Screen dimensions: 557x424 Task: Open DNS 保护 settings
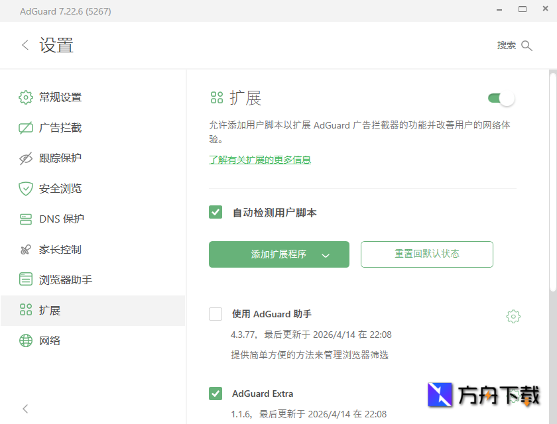coord(25,219)
